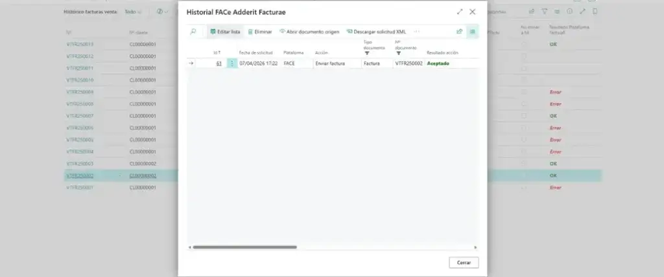Toggle No enviar a SII checkbox for VTFR250009
The height and width of the screenshot is (277, 664).
point(523,92)
